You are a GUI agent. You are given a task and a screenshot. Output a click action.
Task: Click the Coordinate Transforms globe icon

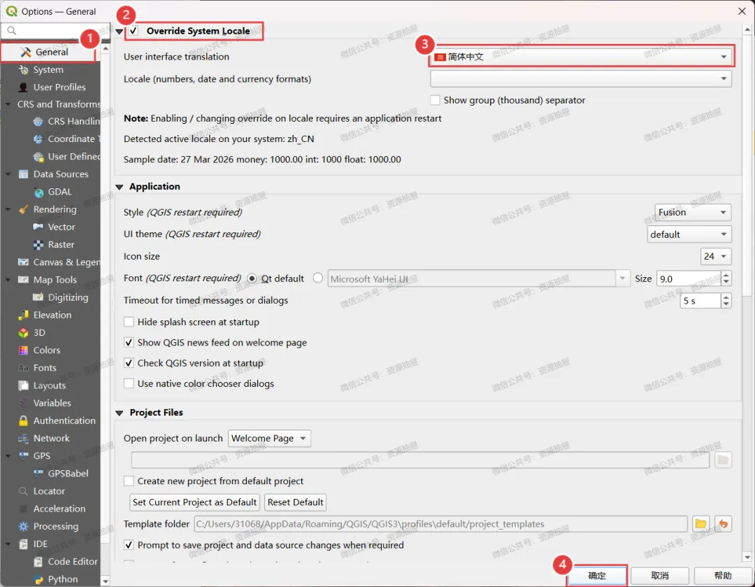coord(38,139)
